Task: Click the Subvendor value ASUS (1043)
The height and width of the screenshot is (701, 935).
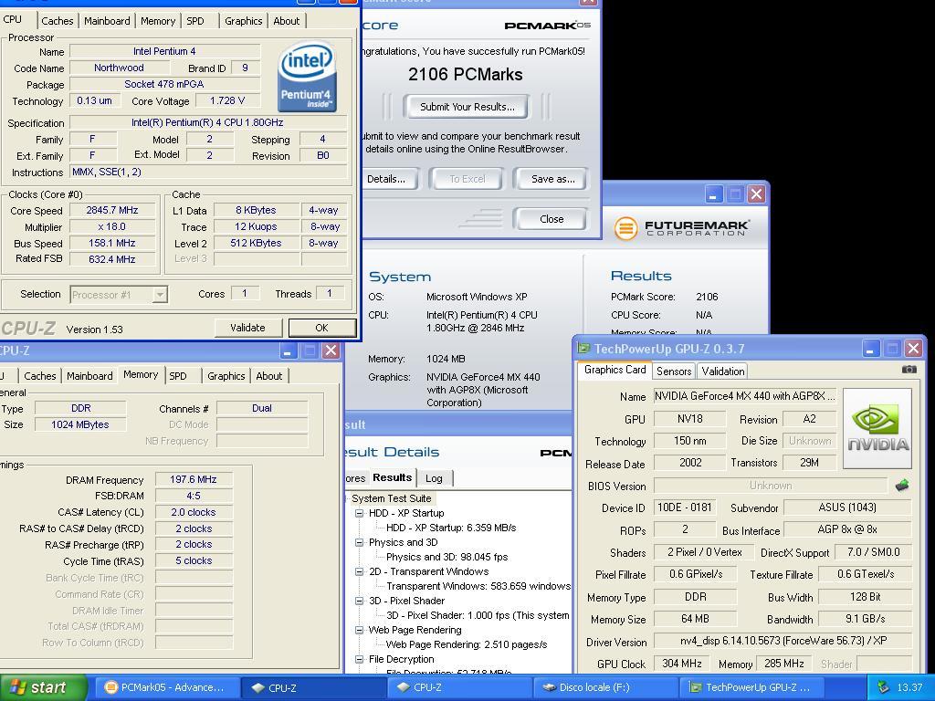Action: pyautogui.click(x=847, y=507)
